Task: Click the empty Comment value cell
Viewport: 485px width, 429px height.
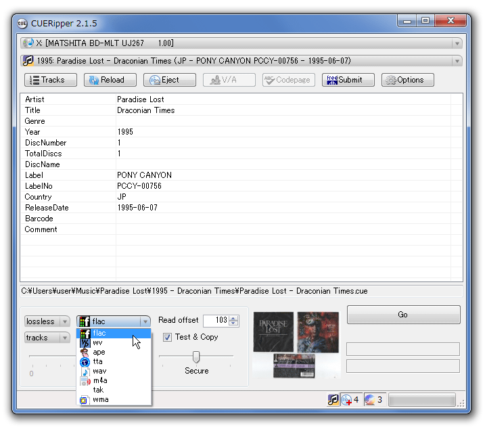Action: pos(283,229)
